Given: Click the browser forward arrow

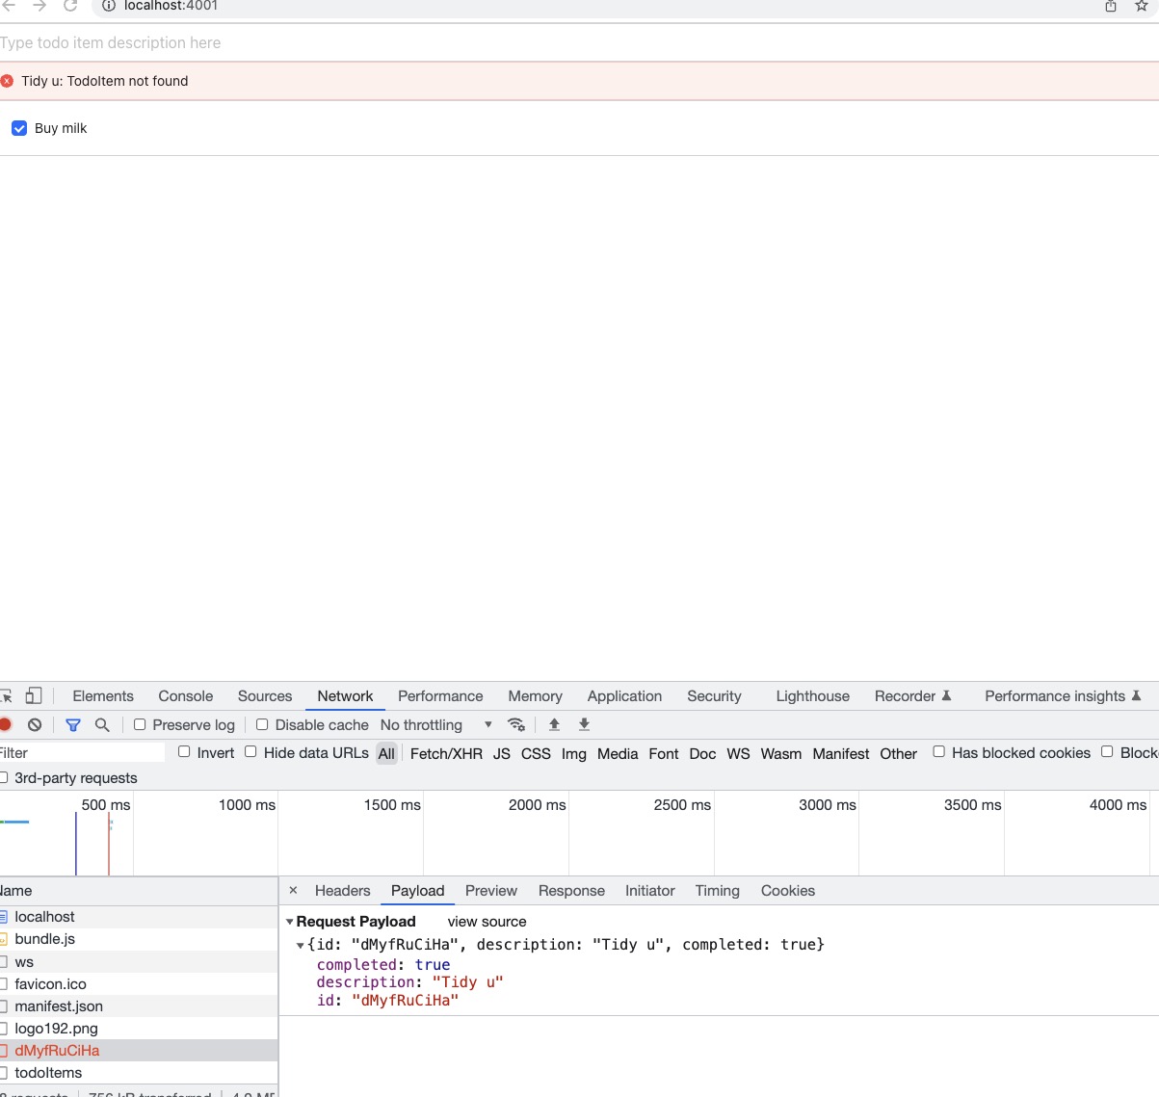Looking at the screenshot, I should tap(40, 6).
